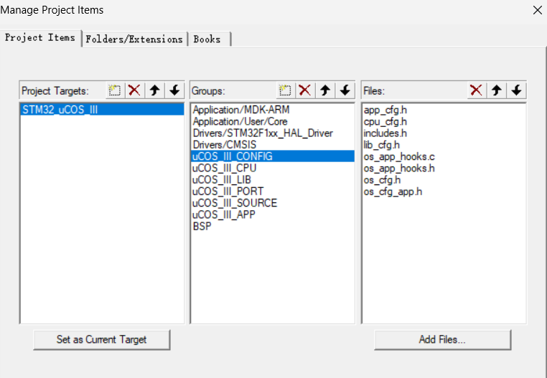547x378 pixels.
Task: Move project target up arrow
Action: (154, 90)
